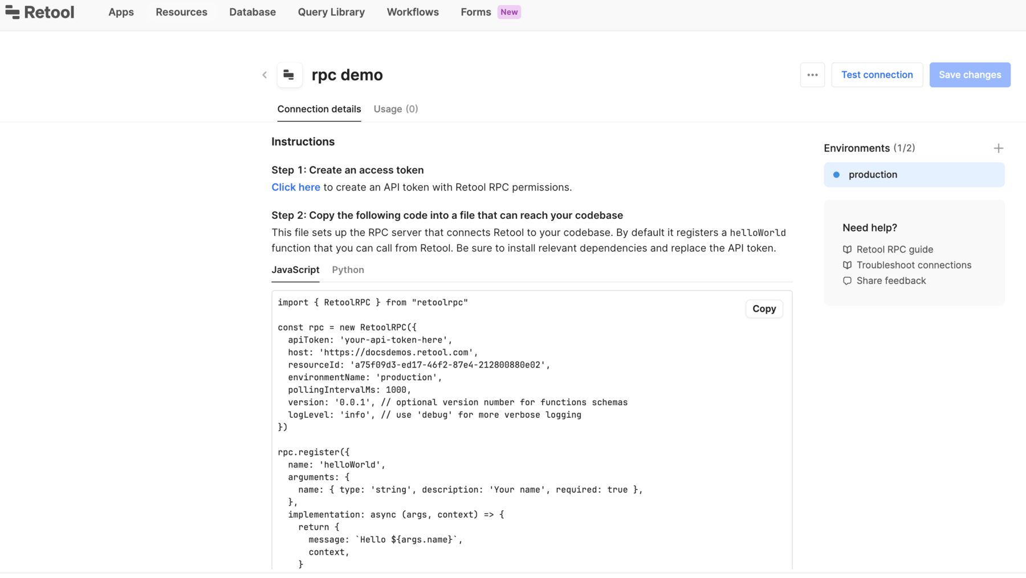Click the rpc demo resource icon
Viewport: 1026px width, 578px height.
coord(289,75)
